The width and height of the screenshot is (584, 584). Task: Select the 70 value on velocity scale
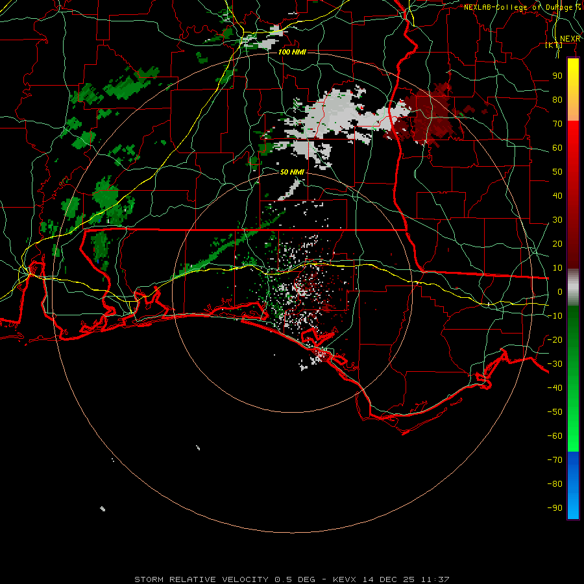[x=557, y=124]
